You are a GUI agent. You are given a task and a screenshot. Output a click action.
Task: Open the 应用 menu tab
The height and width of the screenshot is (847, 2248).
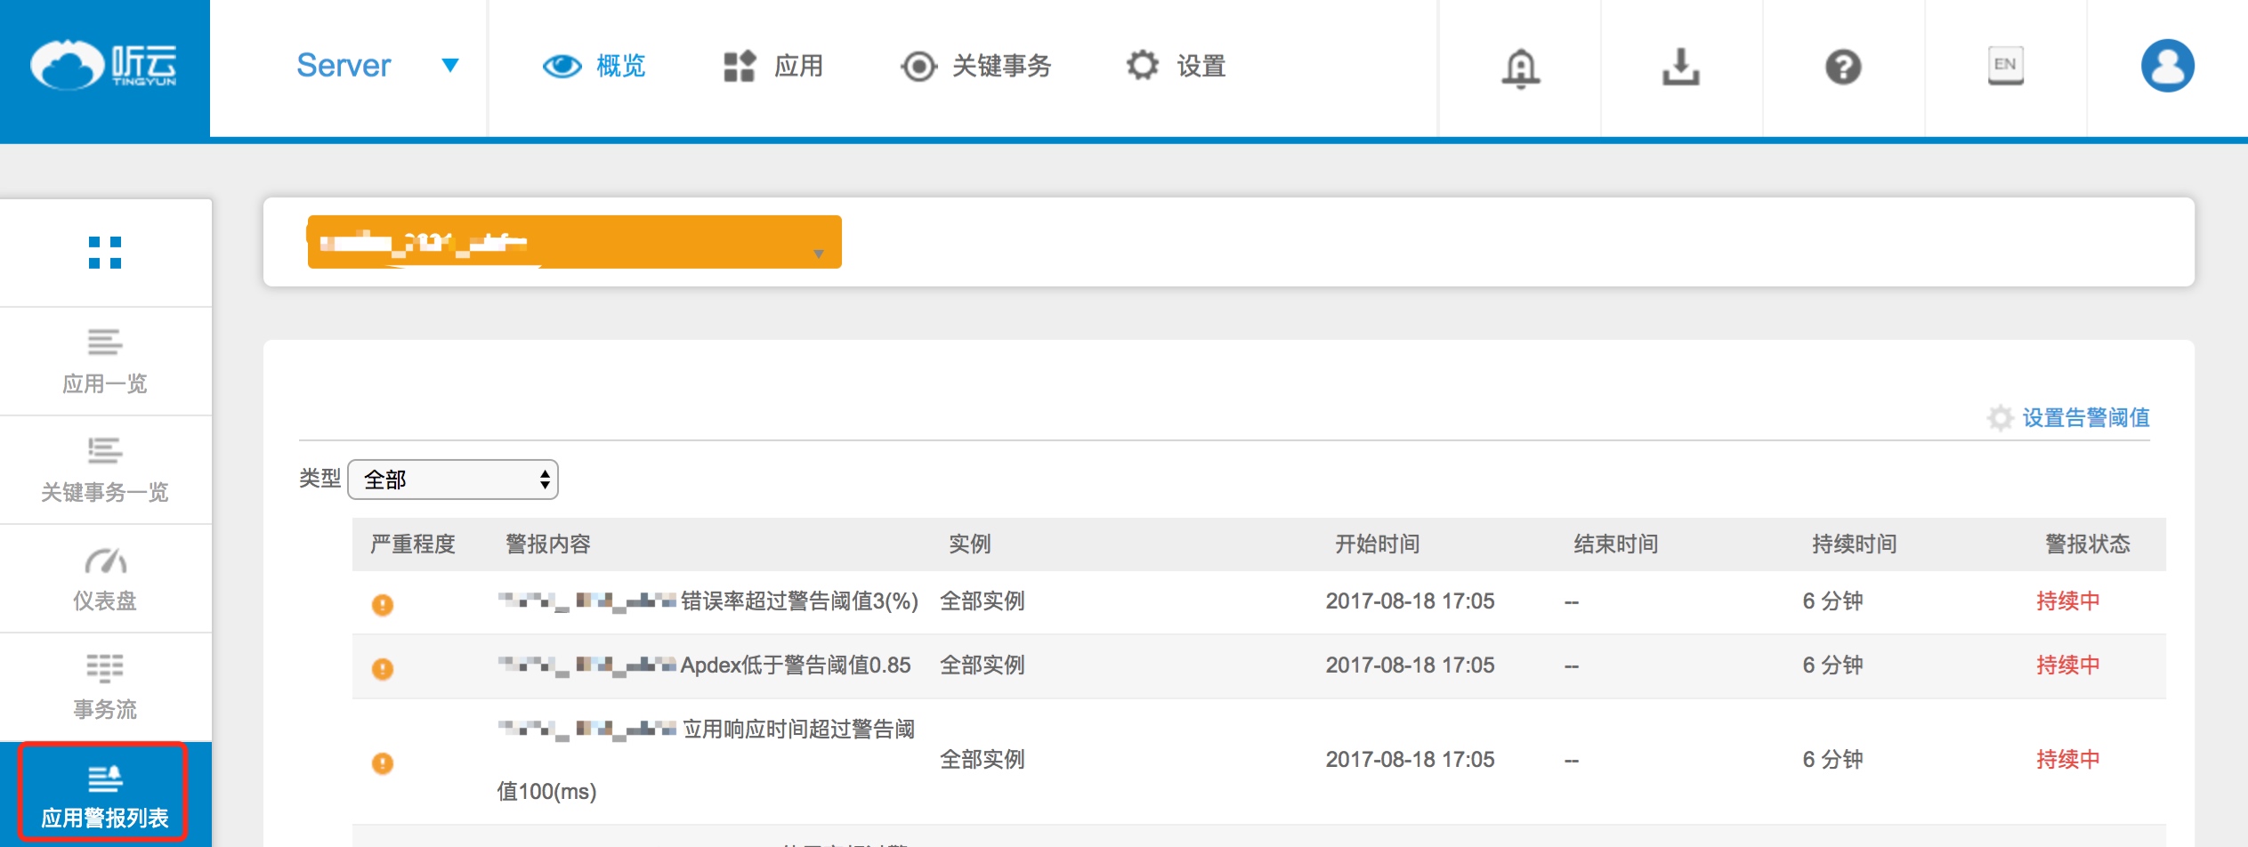[x=798, y=66]
